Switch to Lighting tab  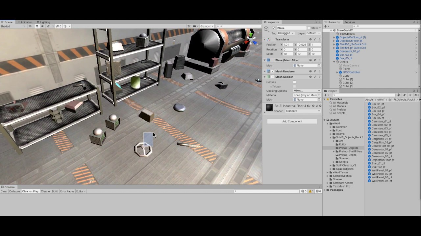pyautogui.click(x=43, y=22)
